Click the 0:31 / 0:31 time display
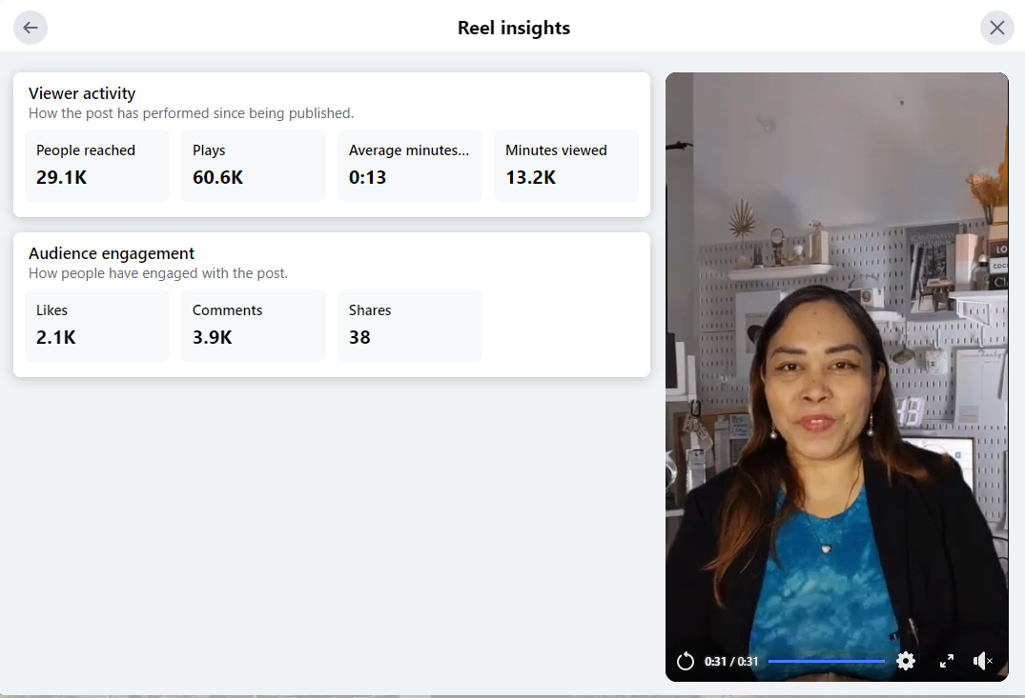 coord(731,661)
